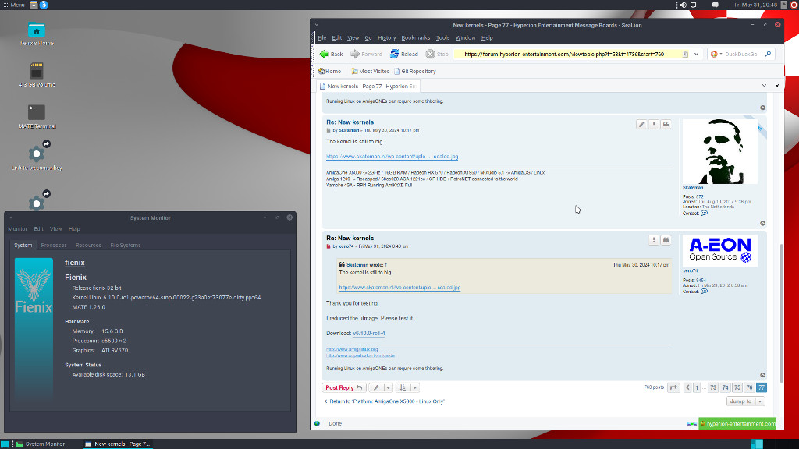This screenshot has height=449, width=799.
Task: Quote Skateman's post
Action: [666, 124]
